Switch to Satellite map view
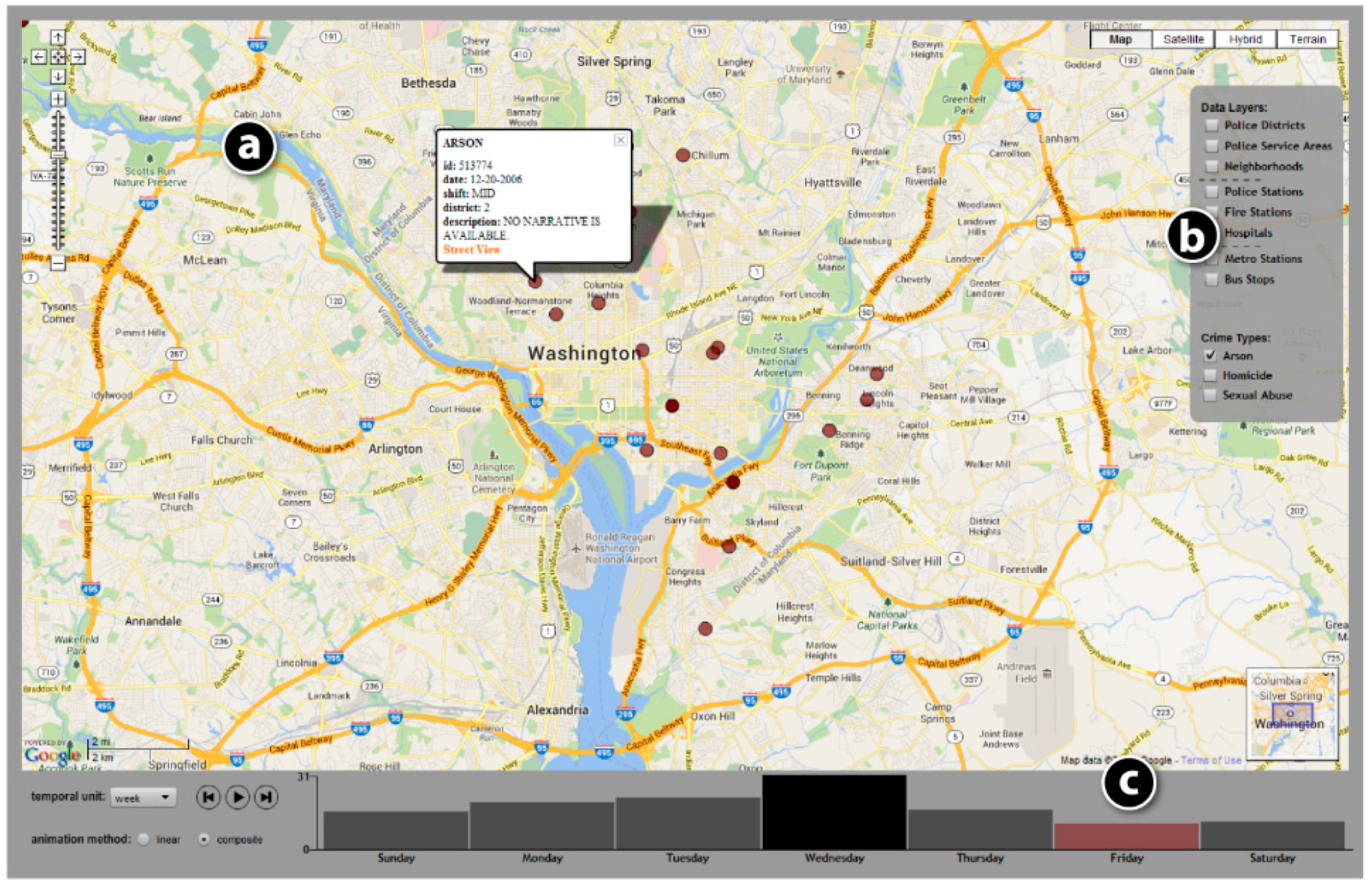1371x888 pixels. [x=1183, y=39]
